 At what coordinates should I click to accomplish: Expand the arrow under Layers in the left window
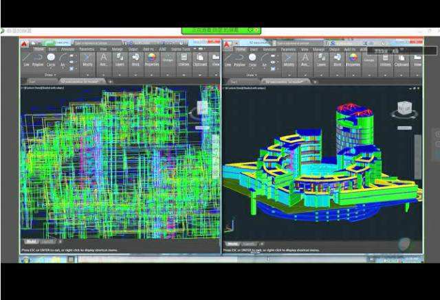(x=120, y=75)
